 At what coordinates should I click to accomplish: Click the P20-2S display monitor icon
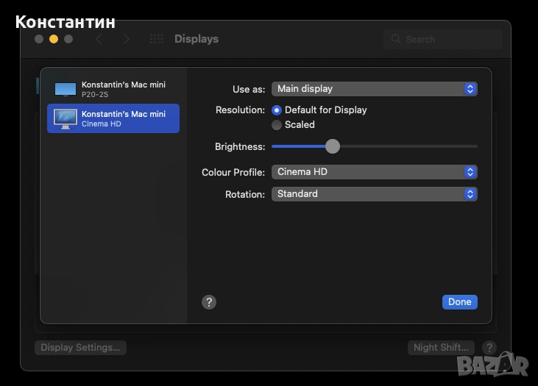click(x=66, y=89)
